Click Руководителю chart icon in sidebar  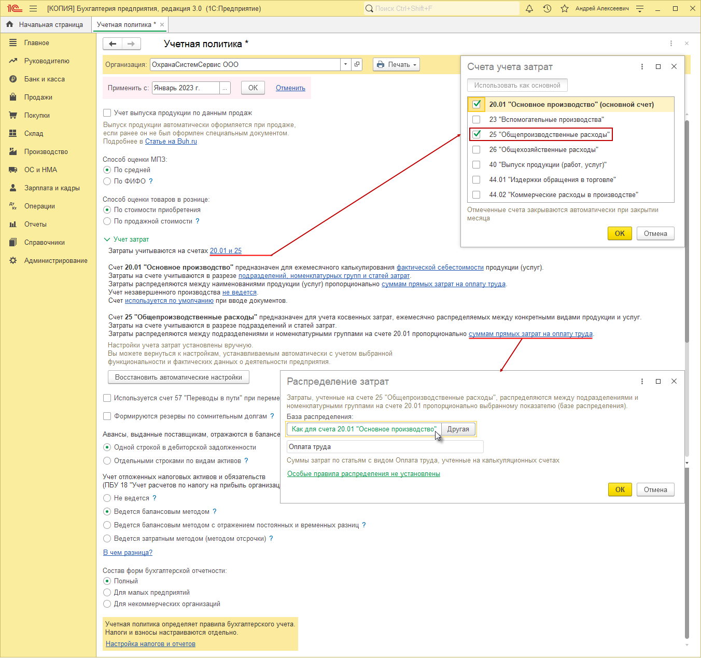13,61
